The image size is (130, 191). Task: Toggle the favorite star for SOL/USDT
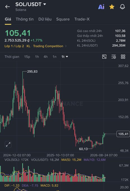(x=112, y=7)
